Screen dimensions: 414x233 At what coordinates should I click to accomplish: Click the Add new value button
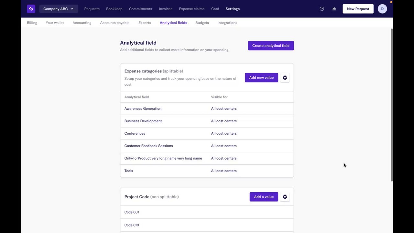[x=261, y=78]
